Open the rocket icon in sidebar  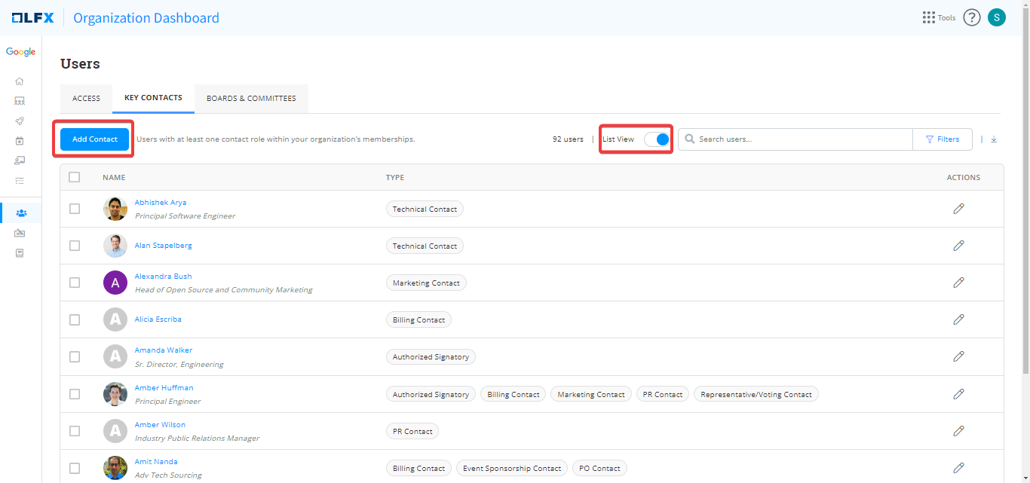20,121
